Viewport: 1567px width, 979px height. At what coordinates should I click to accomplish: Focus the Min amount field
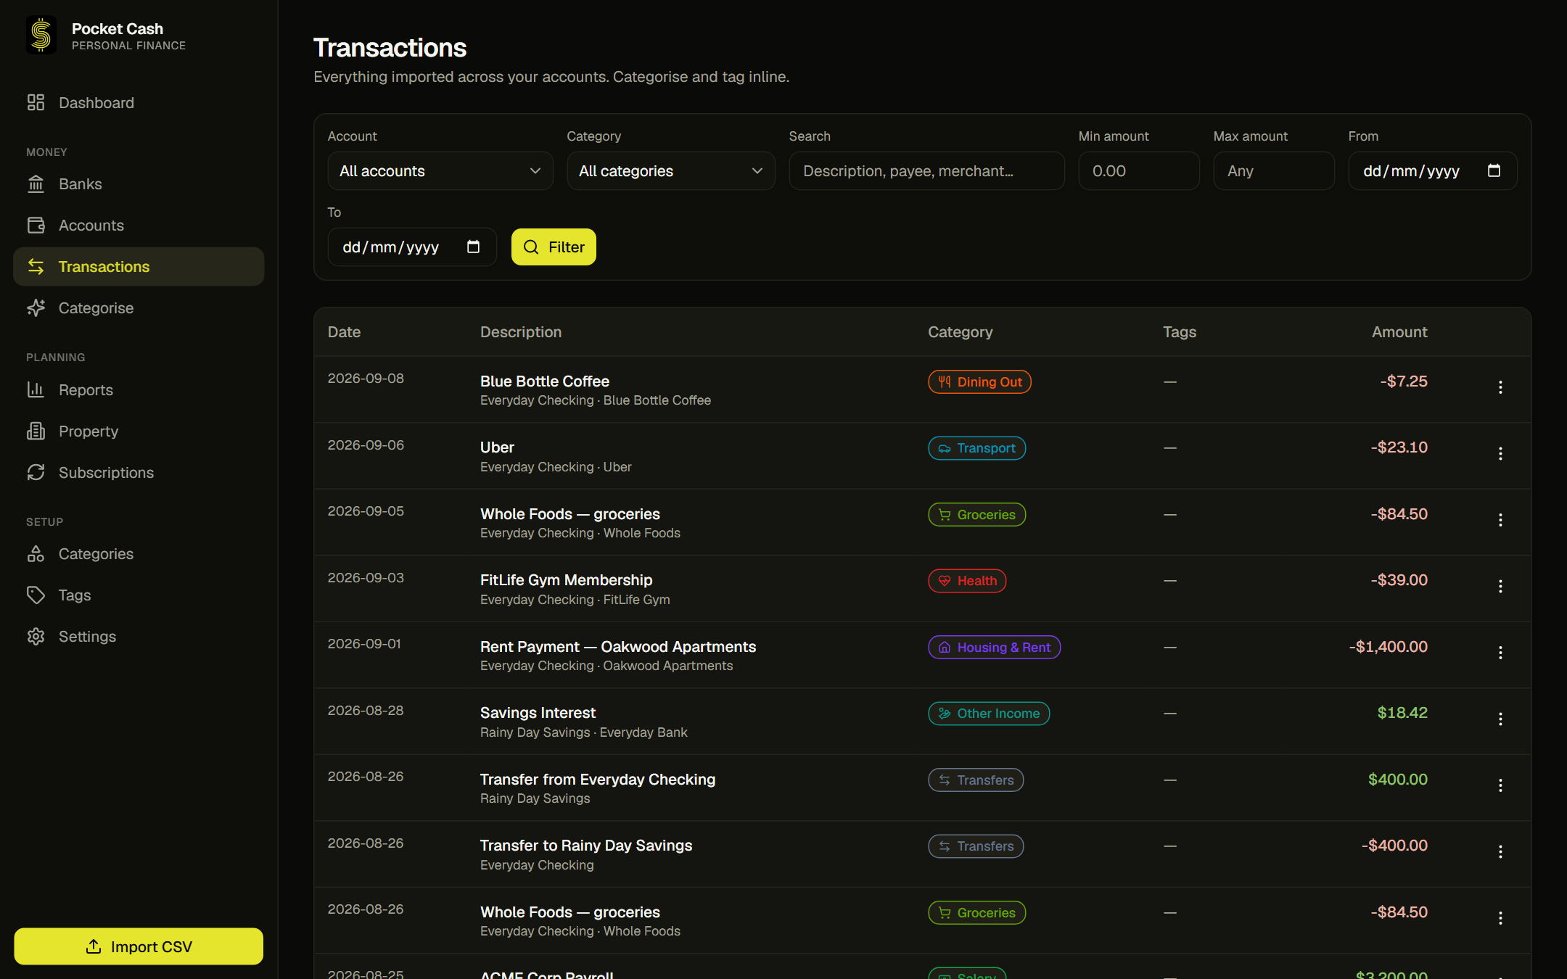click(1139, 171)
